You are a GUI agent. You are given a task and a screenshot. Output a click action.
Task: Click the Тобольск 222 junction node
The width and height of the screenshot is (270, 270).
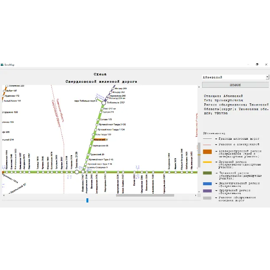tap(103, 103)
